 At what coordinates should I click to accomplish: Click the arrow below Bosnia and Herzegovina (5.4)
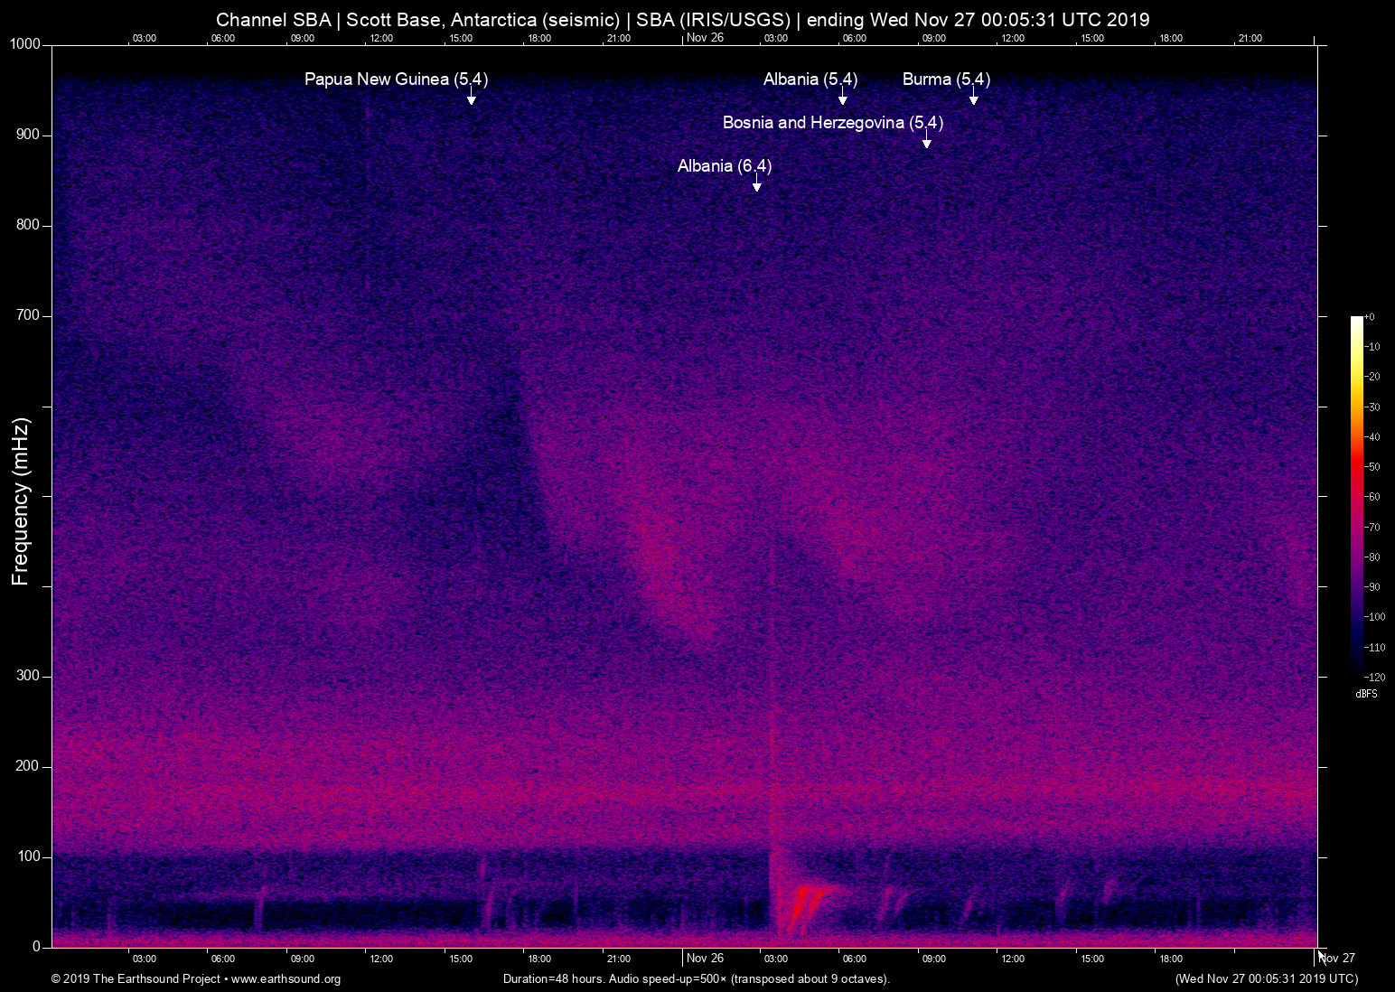[926, 142]
